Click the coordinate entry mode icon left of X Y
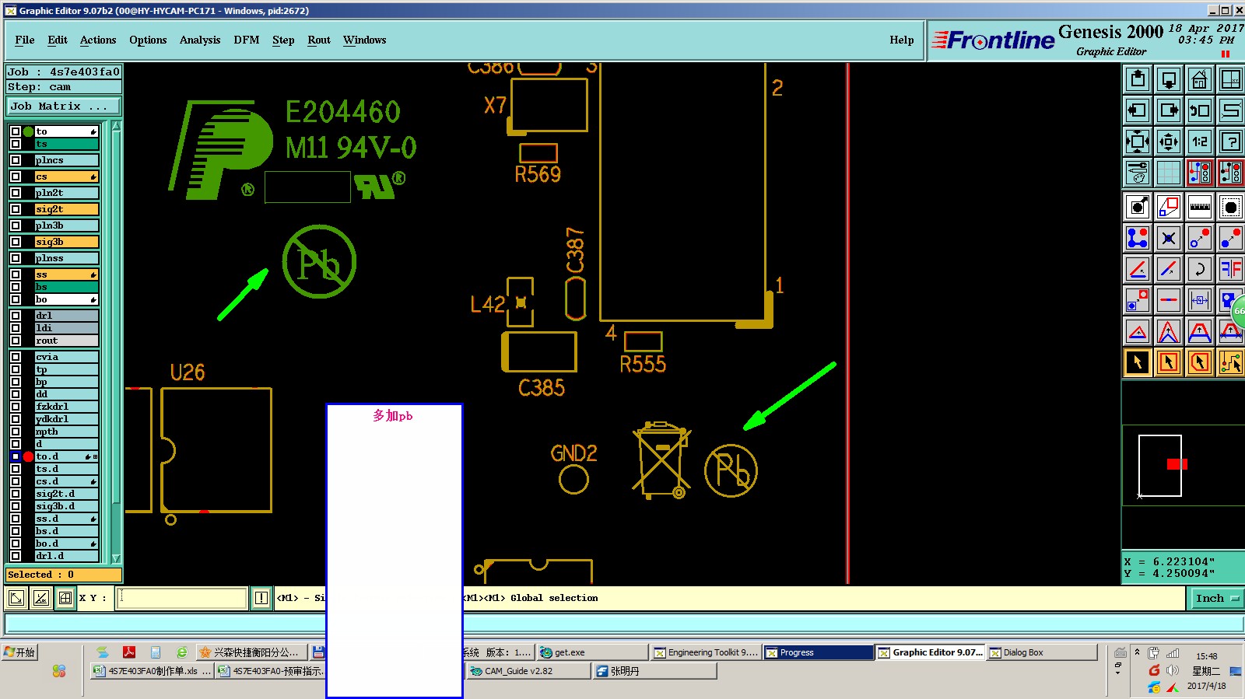 65,598
